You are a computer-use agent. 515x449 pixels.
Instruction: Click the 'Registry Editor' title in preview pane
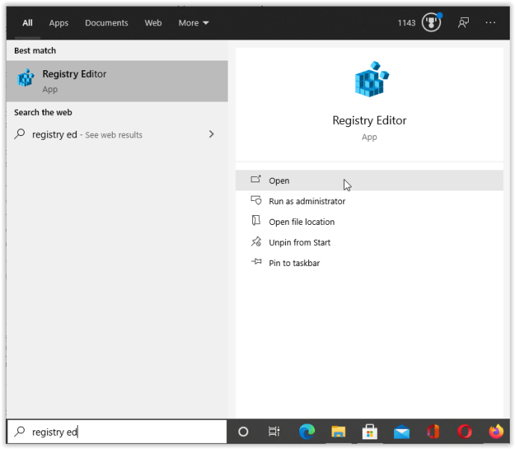click(x=369, y=120)
